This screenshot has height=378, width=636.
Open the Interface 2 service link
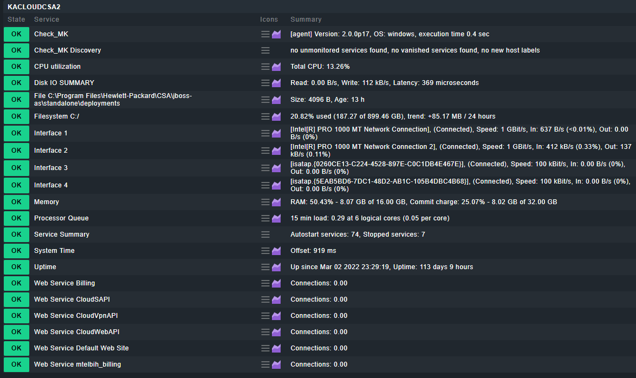51,151
